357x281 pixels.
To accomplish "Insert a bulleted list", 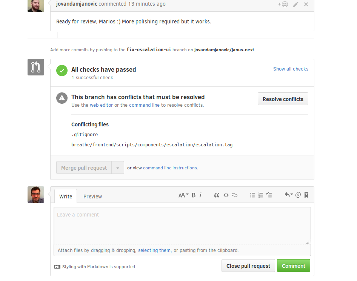I will 252,195.
